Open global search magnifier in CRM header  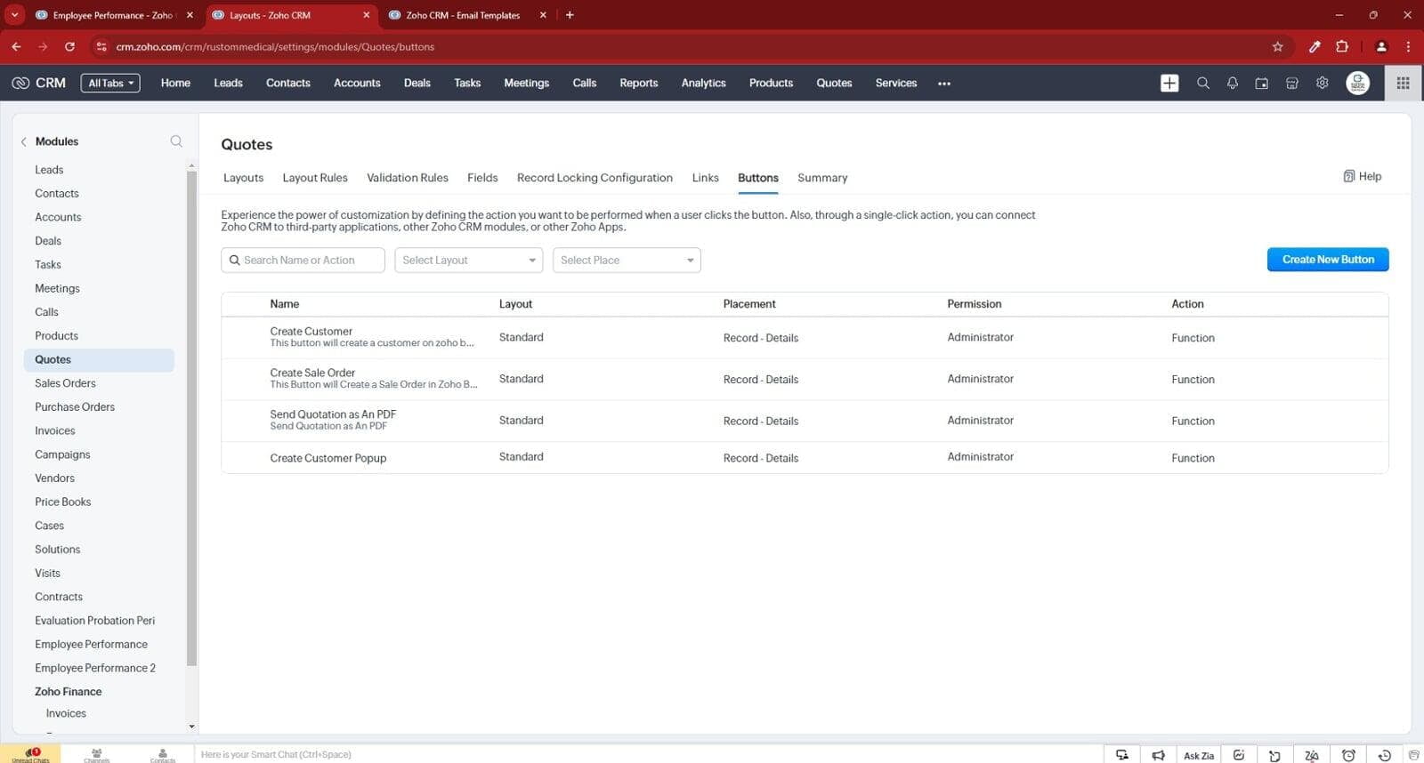[x=1202, y=83]
